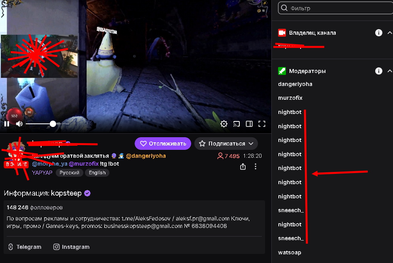Open the three-dot more options menu
Image resolution: width=393 pixels, height=263 pixels.
pos(256,166)
